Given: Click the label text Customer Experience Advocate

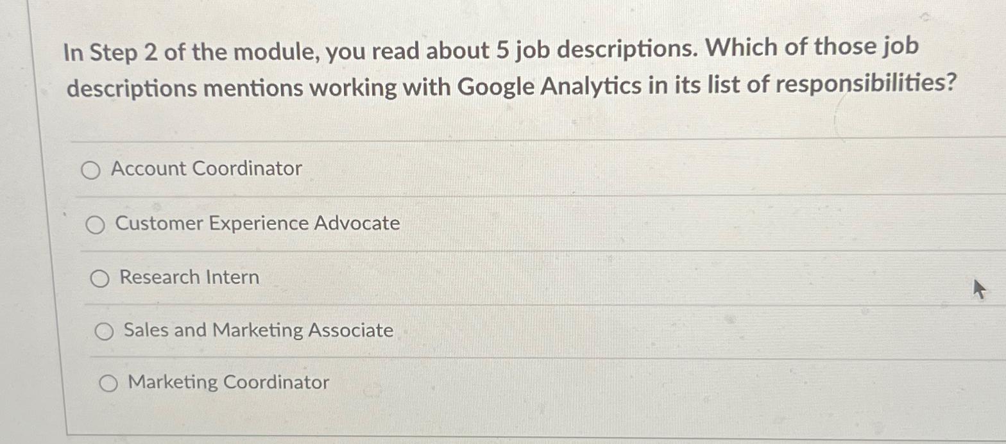Looking at the screenshot, I should pos(256,224).
